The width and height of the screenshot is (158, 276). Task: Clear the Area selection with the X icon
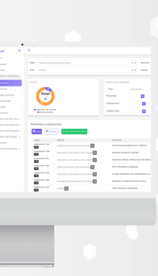pos(132,70)
